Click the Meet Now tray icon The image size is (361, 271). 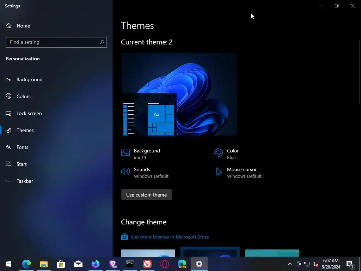tap(299, 264)
